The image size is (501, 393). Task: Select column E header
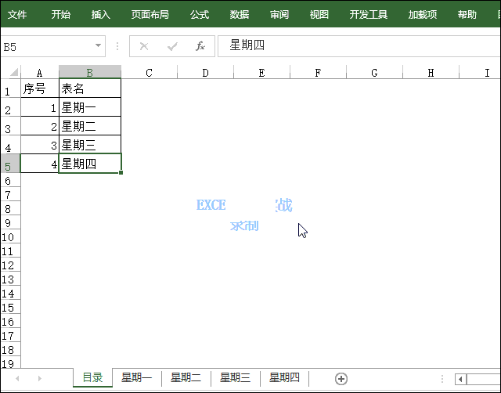pyautogui.click(x=261, y=73)
